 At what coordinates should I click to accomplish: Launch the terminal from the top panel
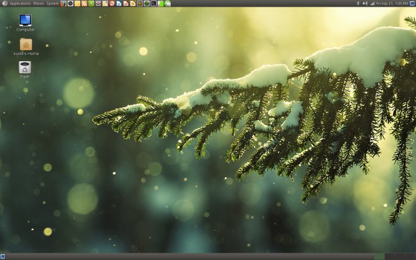click(154, 4)
